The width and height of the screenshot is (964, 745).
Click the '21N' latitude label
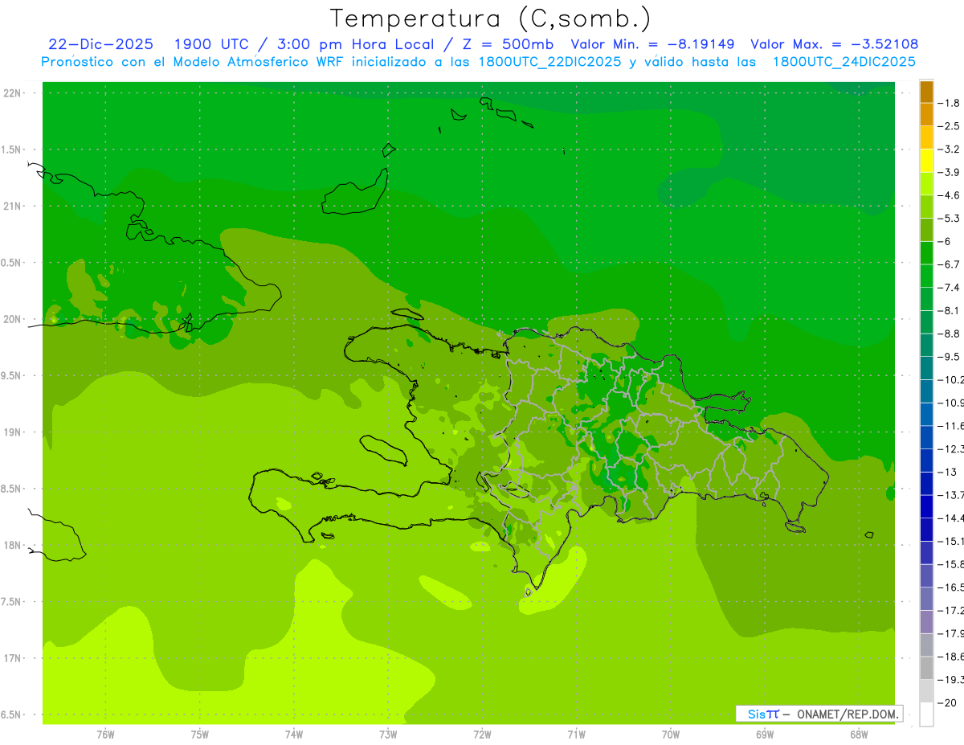pos(12,206)
